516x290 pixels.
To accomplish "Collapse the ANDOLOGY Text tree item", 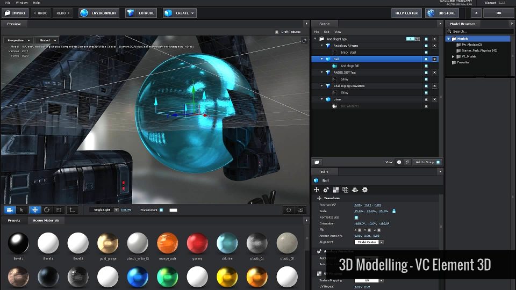I will pyautogui.click(x=322, y=73).
